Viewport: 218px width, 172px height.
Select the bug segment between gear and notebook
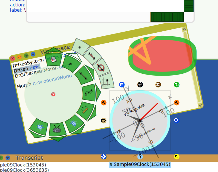[x=40, y=127]
